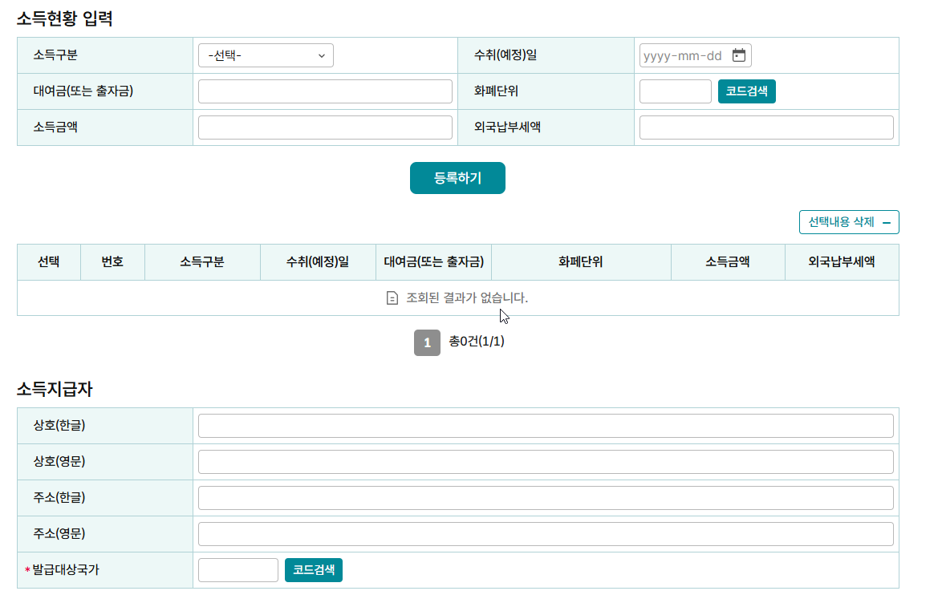Screen dimensions: 942x603
Task: Open the 소득구분 selection dropdown
Action: (x=265, y=55)
